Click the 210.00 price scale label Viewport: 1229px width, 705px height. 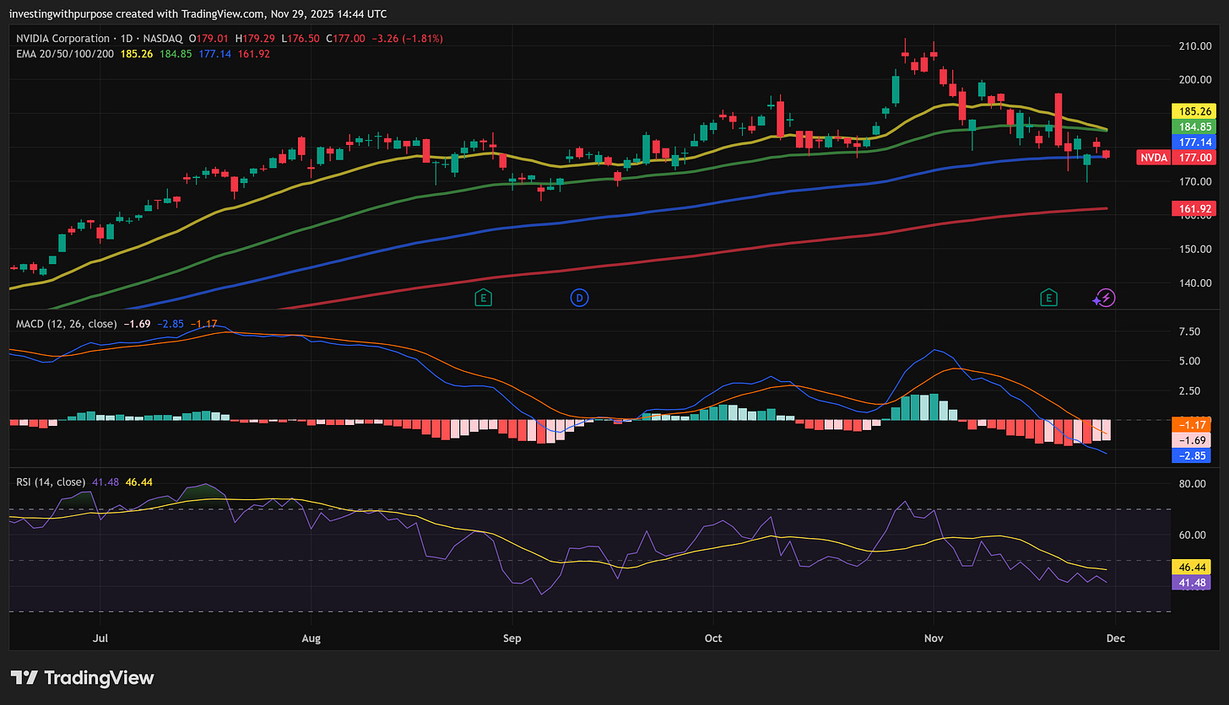[x=1195, y=46]
